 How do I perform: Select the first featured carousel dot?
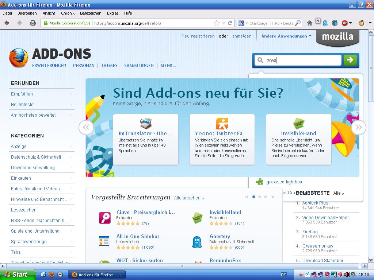254,197
